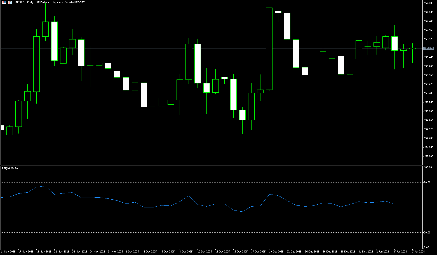Click the USDJPY.s Daily chart title
Image resolution: width=437 pixels, height=255 pixels.
49,2
